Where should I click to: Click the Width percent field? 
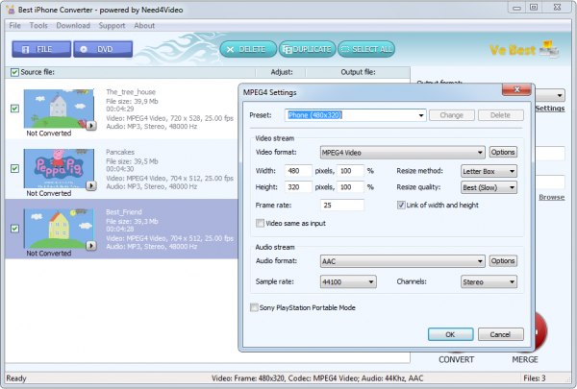(350, 171)
